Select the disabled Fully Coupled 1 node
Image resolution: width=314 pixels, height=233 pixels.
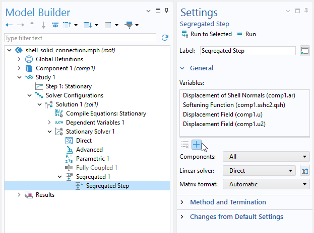click(x=96, y=168)
